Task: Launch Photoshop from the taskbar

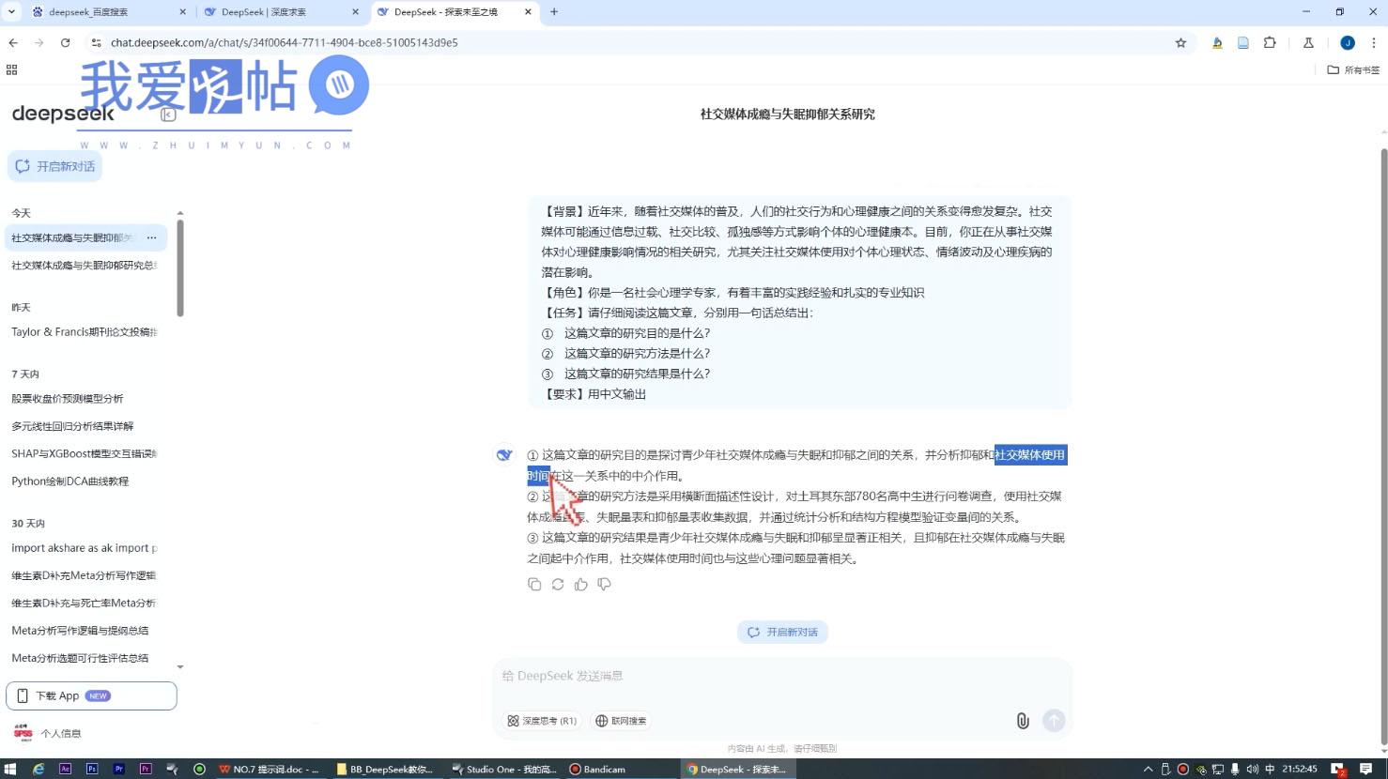Action: [x=92, y=769]
